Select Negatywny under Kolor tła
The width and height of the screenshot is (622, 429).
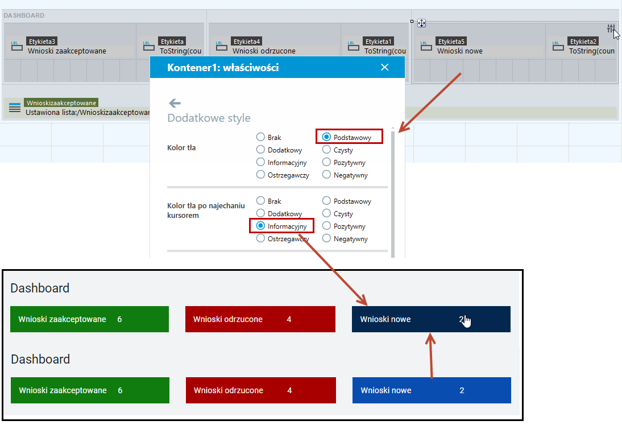click(x=326, y=175)
